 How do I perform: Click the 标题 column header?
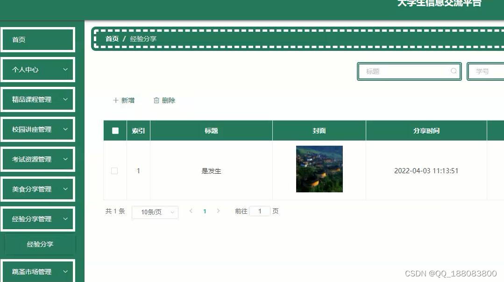coord(211,131)
